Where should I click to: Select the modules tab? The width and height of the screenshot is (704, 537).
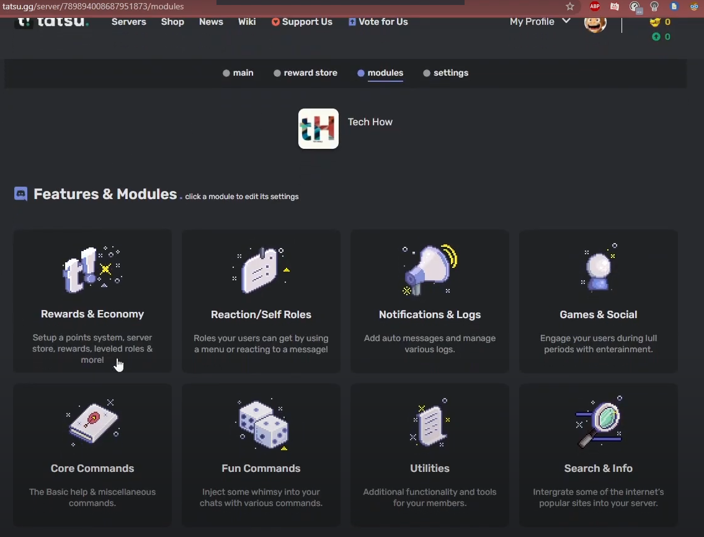[x=380, y=73]
